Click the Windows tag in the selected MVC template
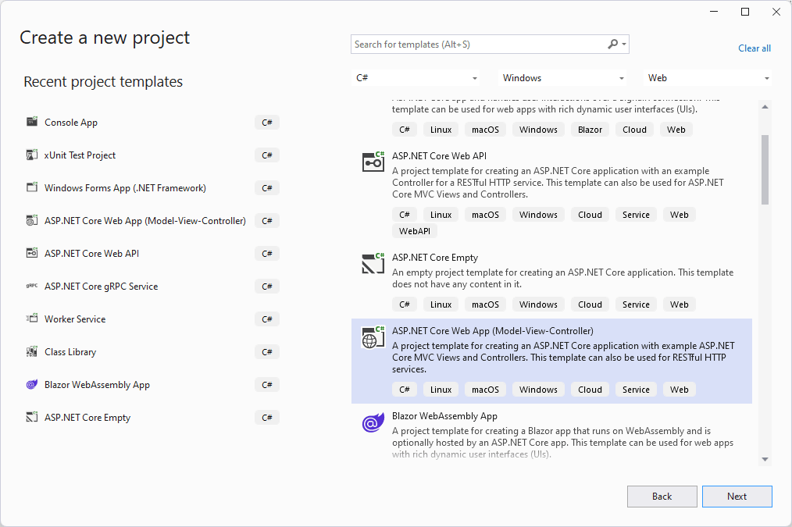The image size is (792, 527). point(538,390)
